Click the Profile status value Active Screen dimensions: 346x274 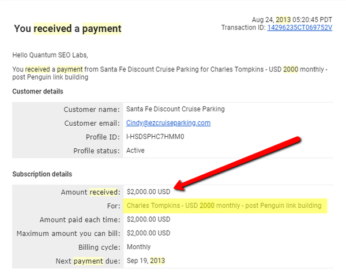pos(136,151)
